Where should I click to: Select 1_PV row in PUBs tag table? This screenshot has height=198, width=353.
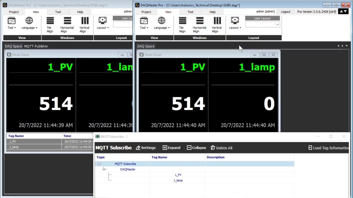tap(50, 141)
